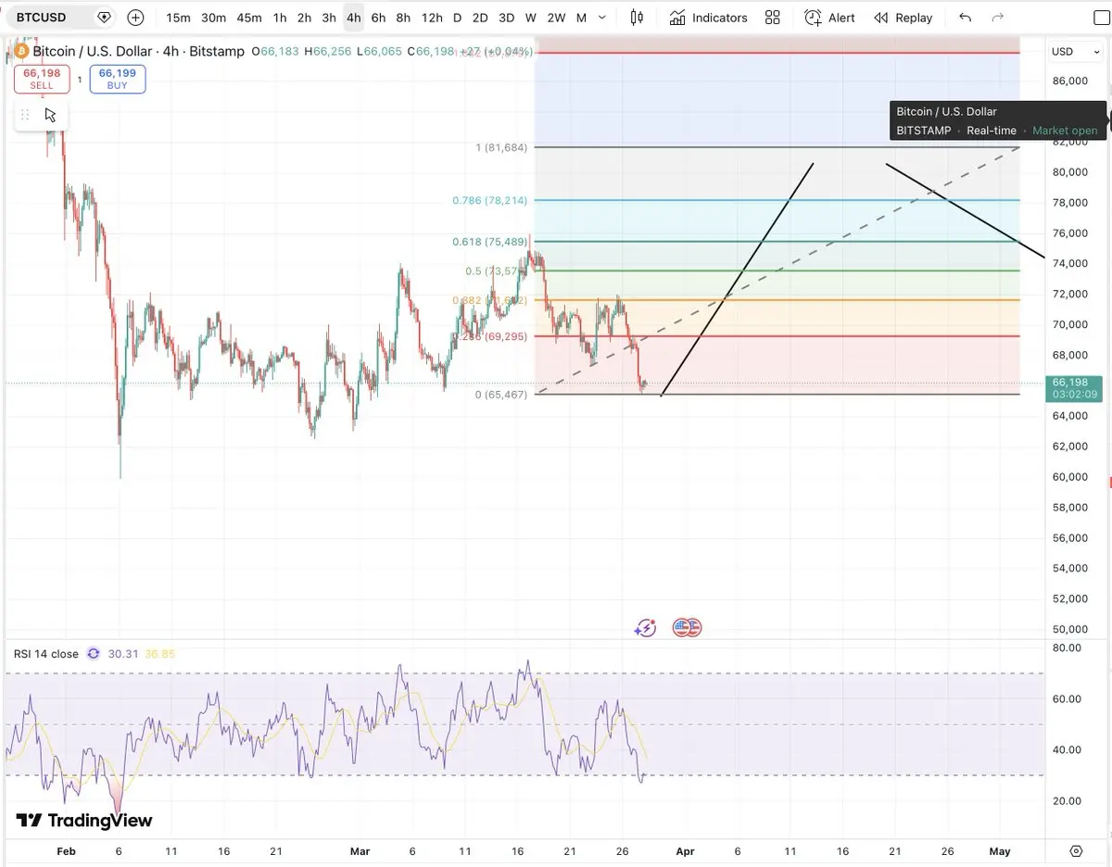The width and height of the screenshot is (1112, 867).
Task: Open the Indicators dialog
Action: 709,18
